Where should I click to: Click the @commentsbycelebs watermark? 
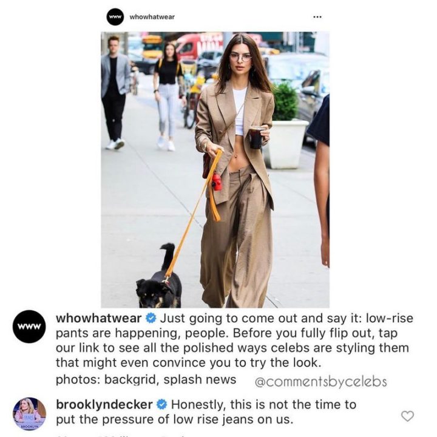[x=321, y=382]
